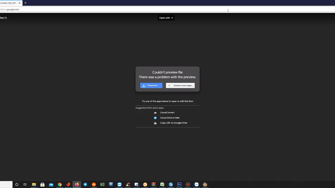Click the Net.7z file name

pyautogui.click(x=3, y=18)
